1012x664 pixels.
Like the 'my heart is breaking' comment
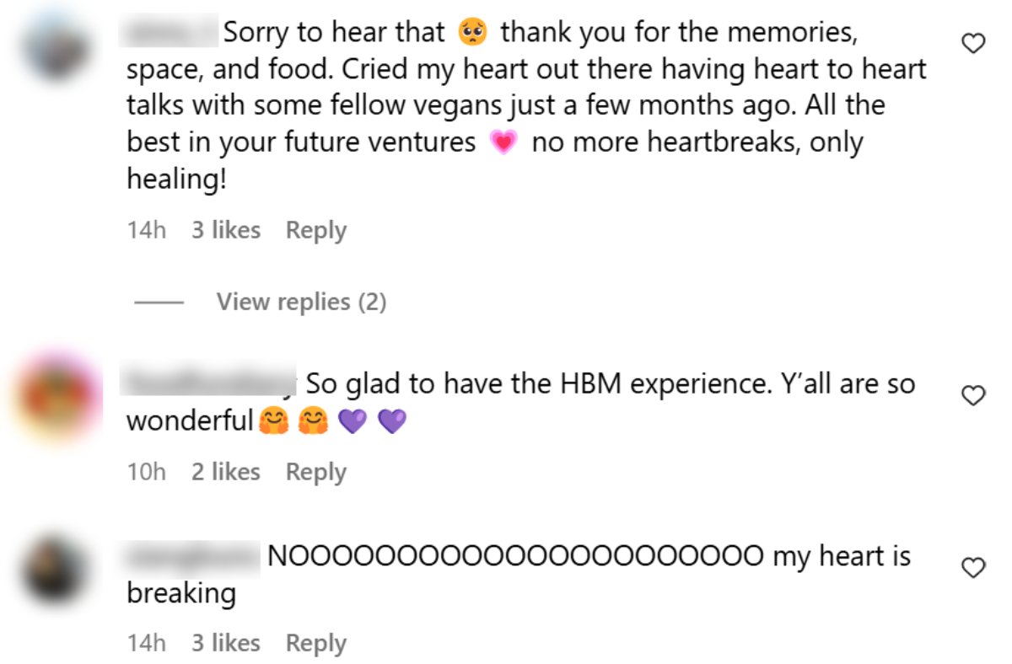(x=973, y=568)
